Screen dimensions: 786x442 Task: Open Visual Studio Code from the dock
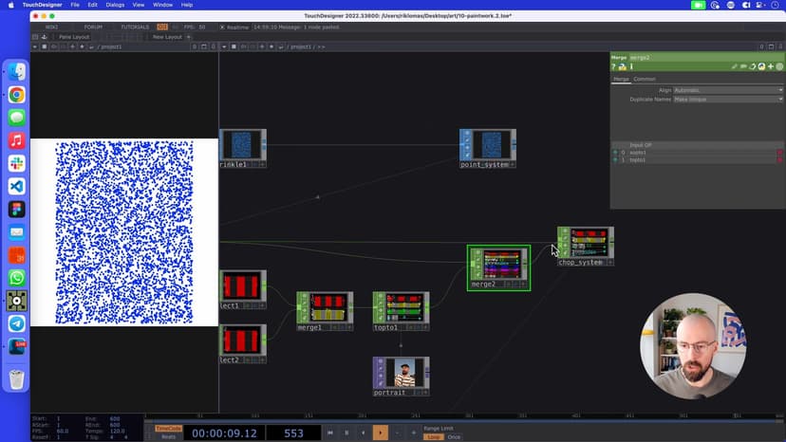pos(16,186)
